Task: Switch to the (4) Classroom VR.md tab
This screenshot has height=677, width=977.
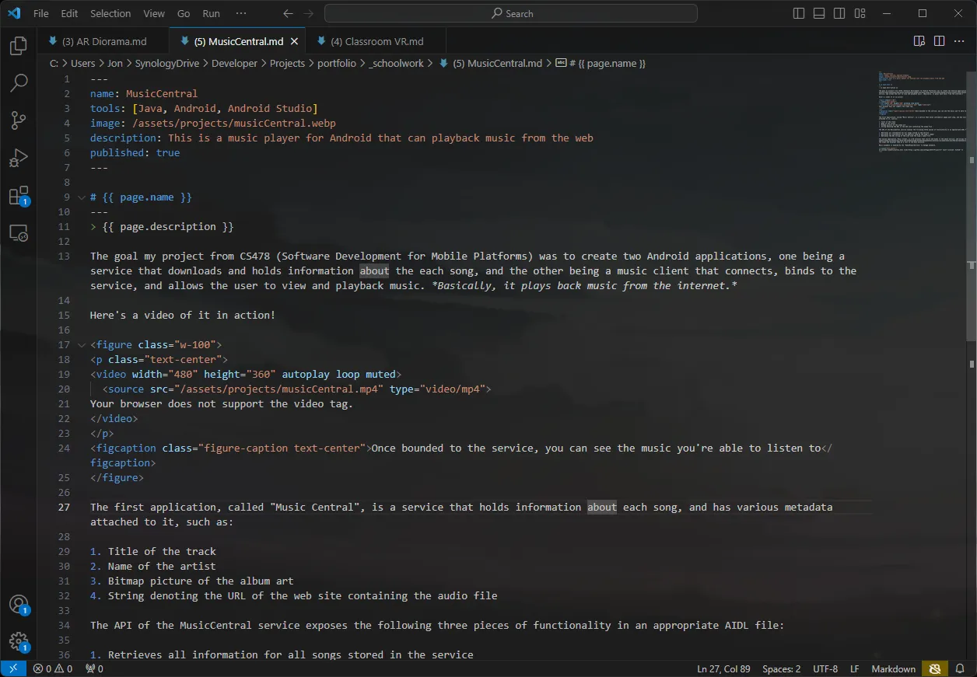Action: pos(376,41)
